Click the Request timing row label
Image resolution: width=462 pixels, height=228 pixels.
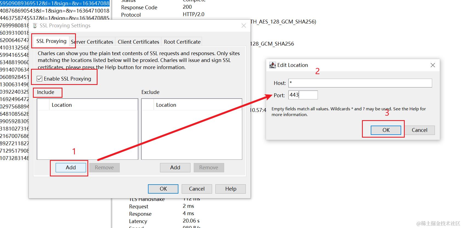[139, 206]
